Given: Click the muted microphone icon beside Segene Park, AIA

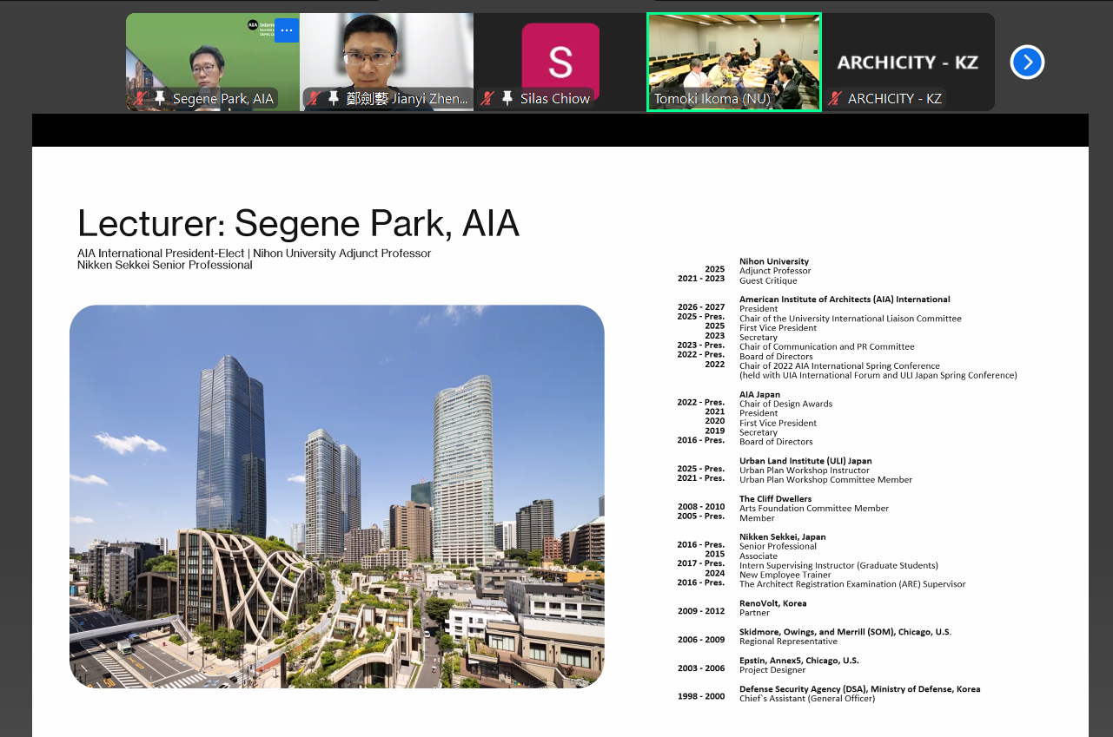Looking at the screenshot, I should point(139,98).
